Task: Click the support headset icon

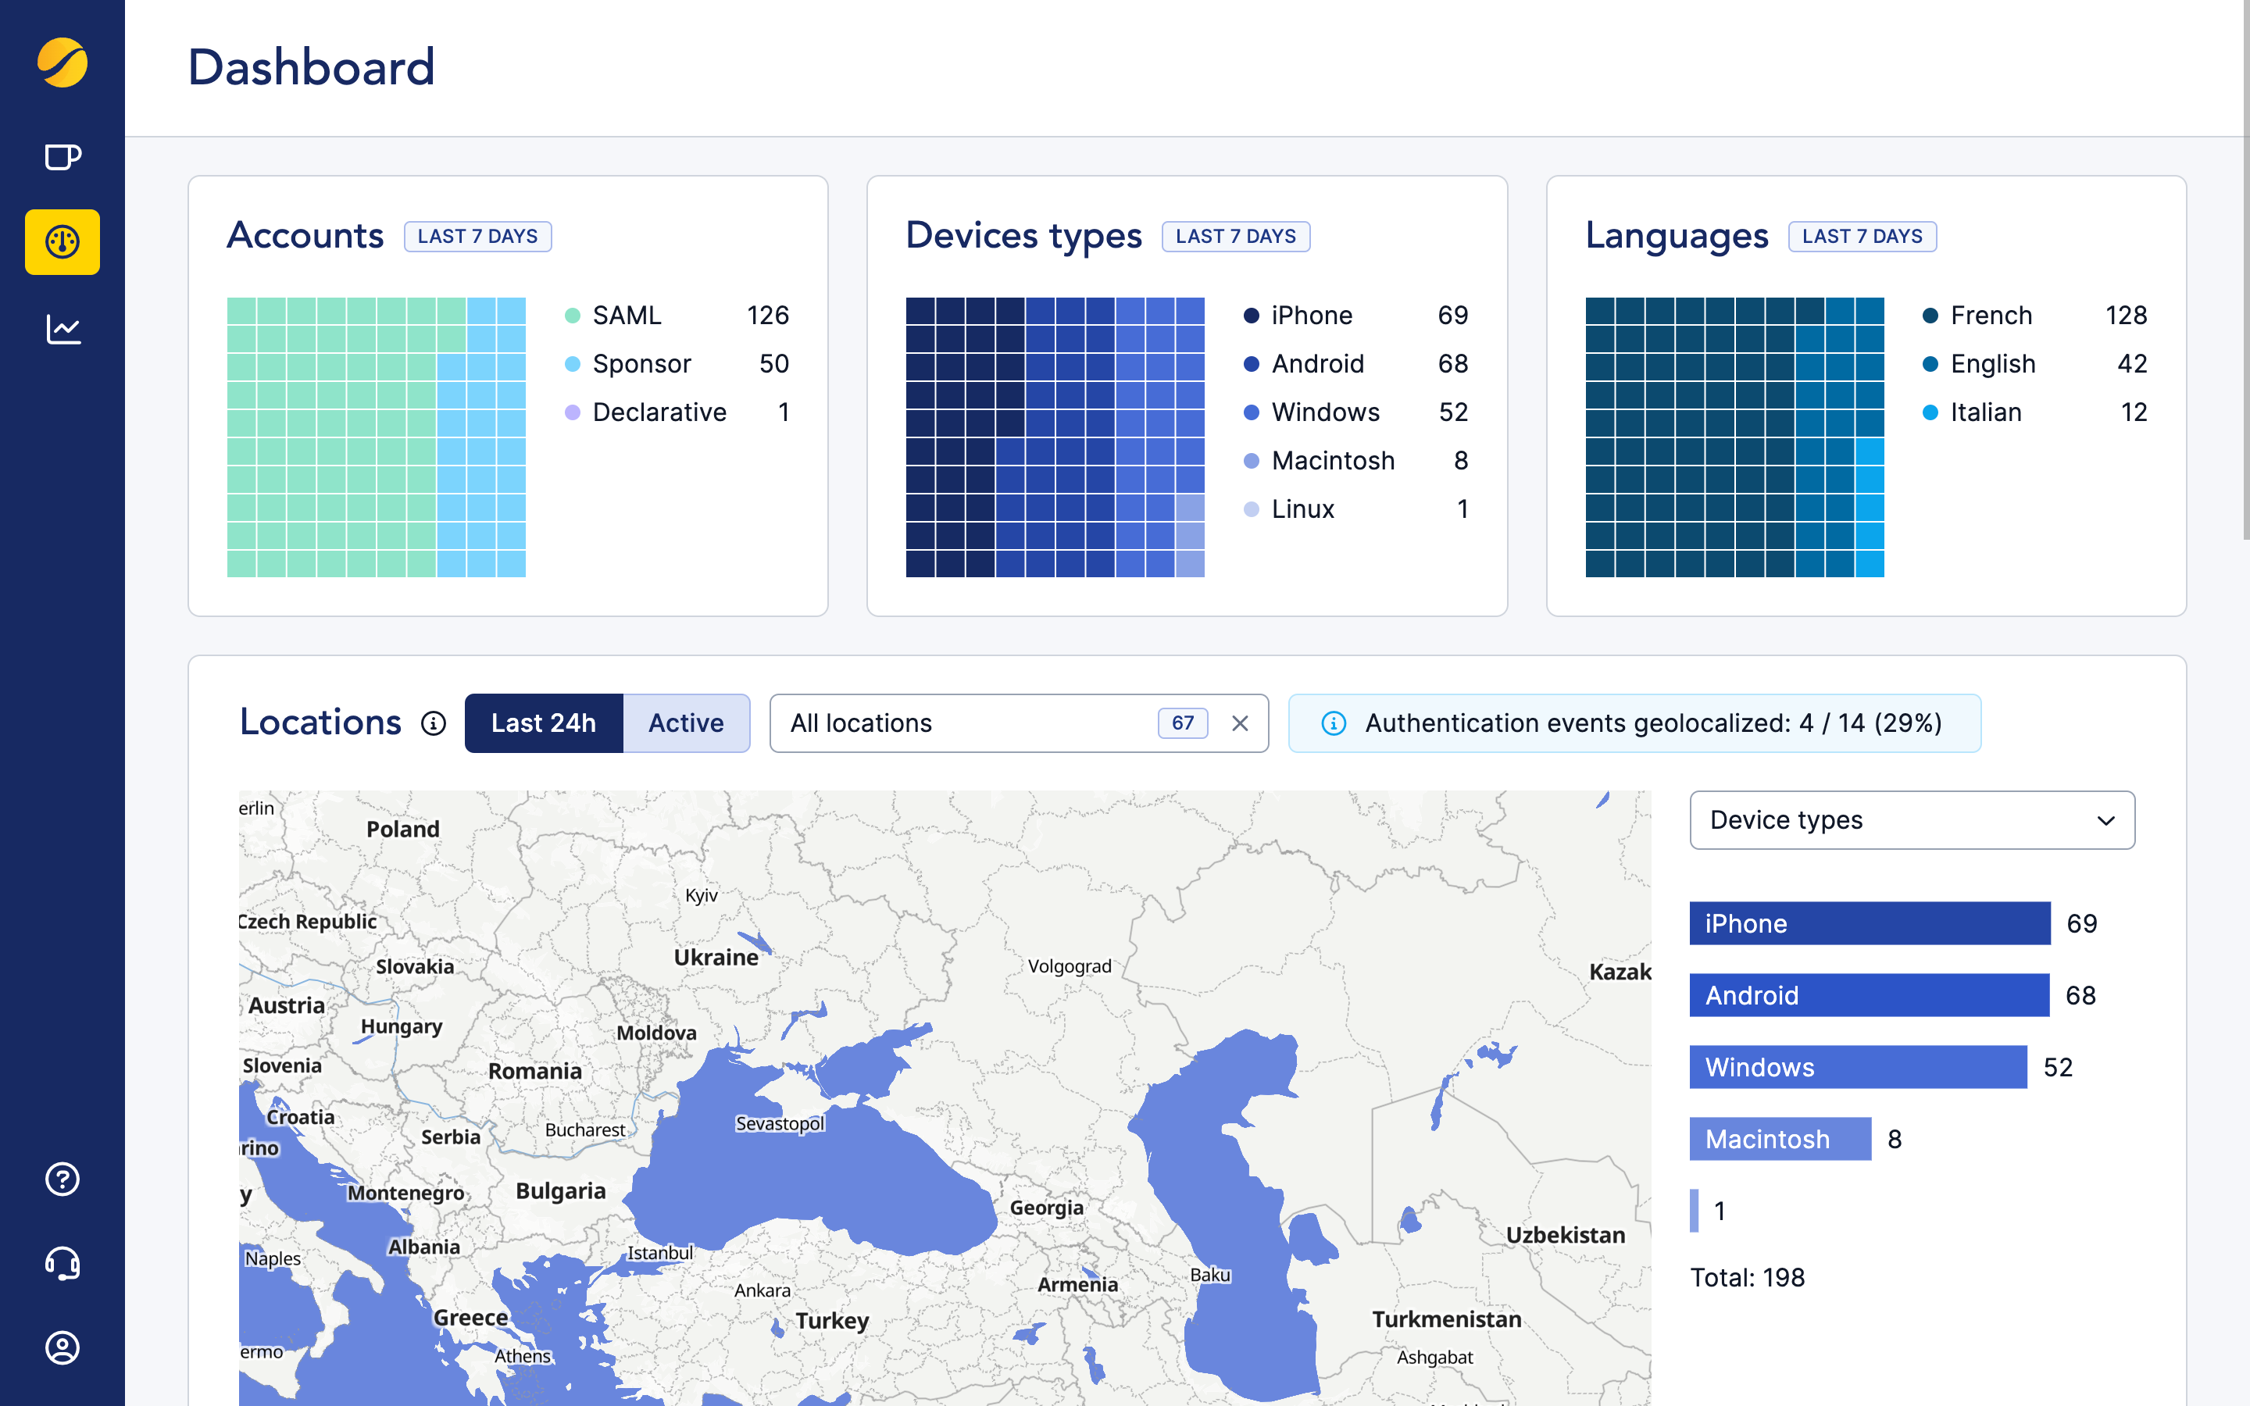Action: tap(62, 1264)
